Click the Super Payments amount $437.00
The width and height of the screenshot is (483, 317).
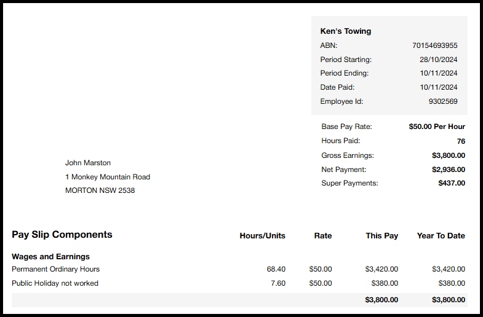point(451,183)
